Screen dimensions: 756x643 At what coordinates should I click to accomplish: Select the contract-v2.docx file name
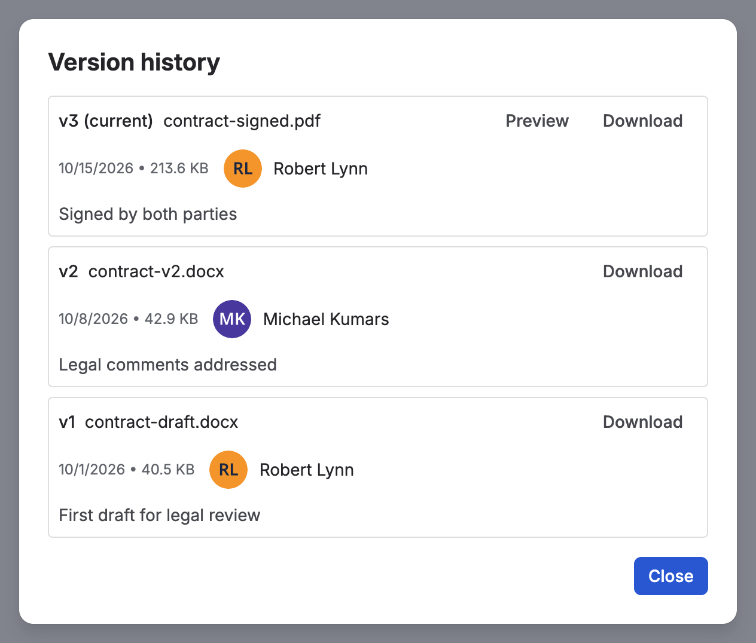click(156, 272)
